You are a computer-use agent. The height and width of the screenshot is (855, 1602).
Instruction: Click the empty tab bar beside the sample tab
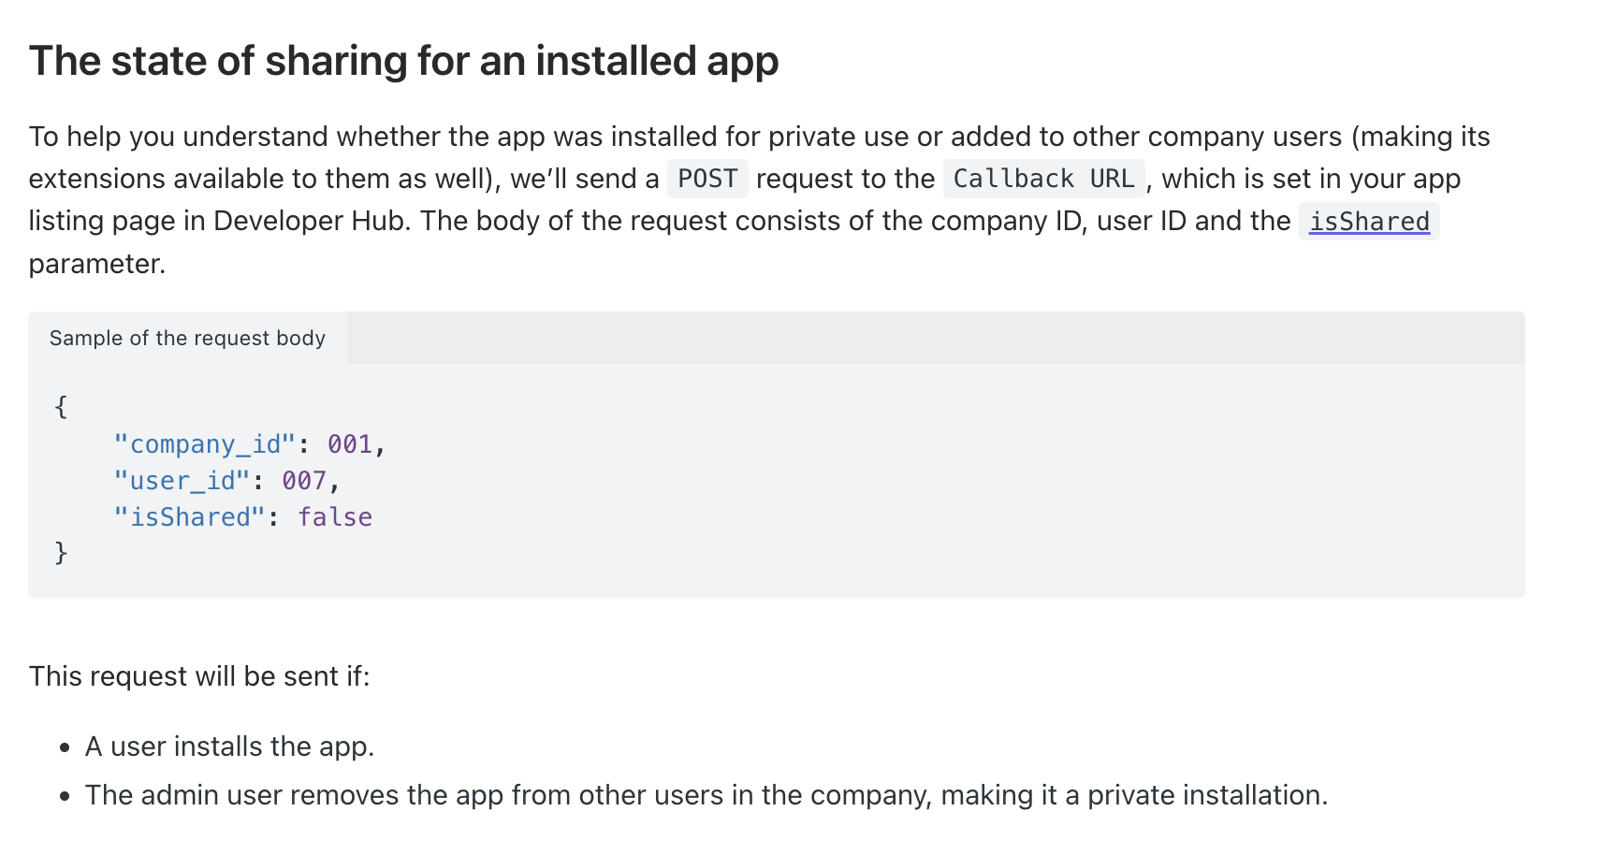(934, 338)
